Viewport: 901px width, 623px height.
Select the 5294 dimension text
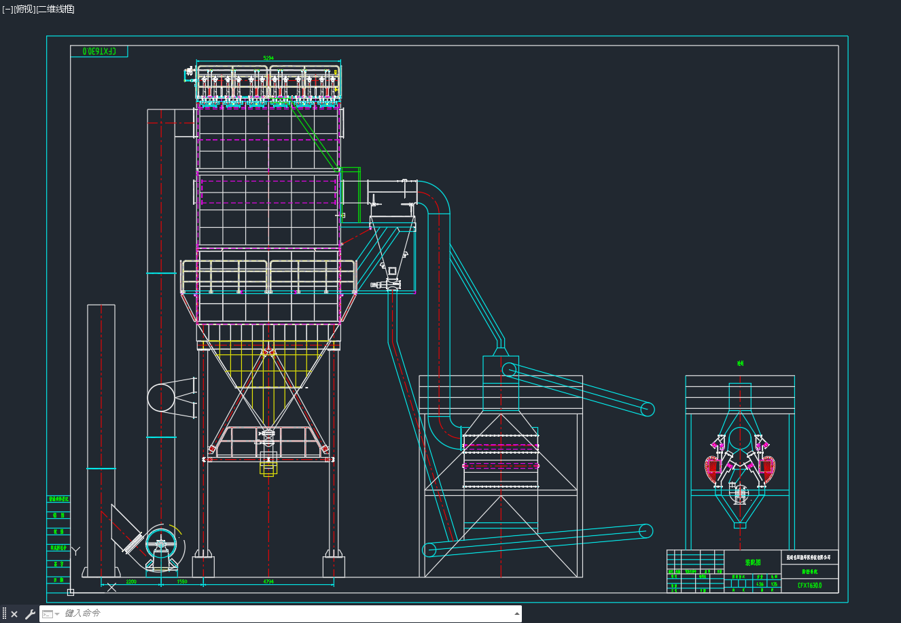coord(268,58)
